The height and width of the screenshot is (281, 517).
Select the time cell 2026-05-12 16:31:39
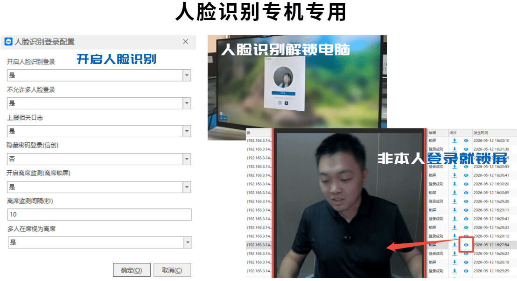point(491,149)
